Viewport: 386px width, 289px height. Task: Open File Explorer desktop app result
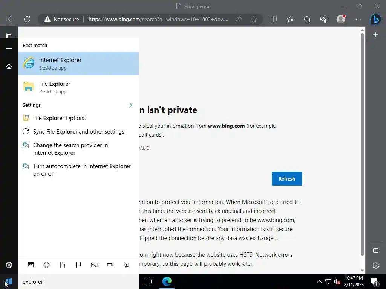(78, 87)
